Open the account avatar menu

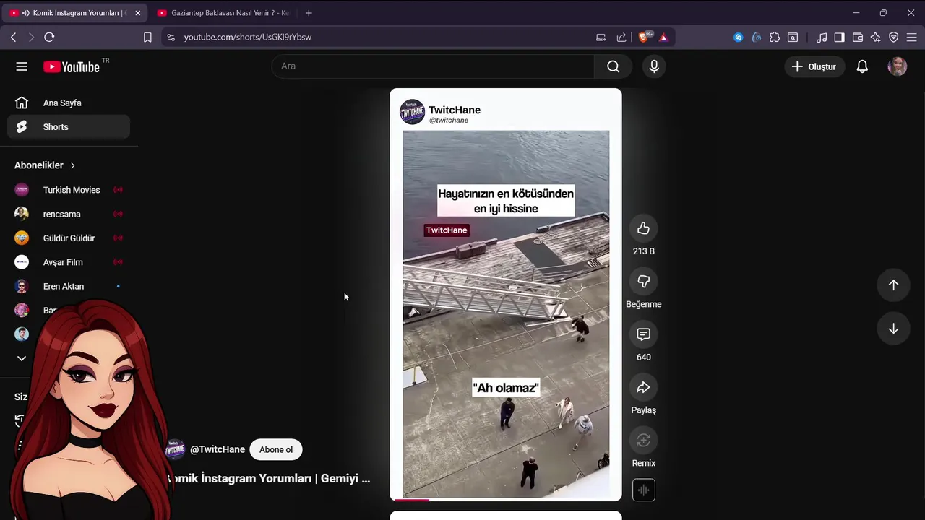(x=897, y=66)
